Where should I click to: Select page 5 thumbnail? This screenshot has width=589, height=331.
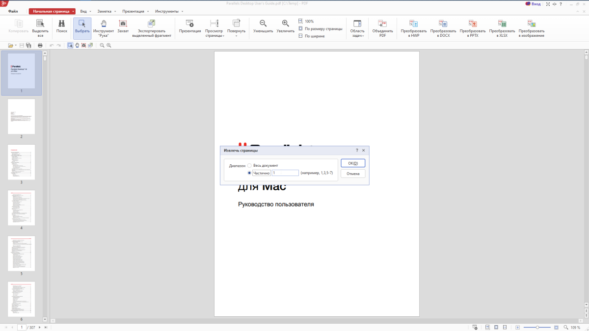tap(21, 253)
